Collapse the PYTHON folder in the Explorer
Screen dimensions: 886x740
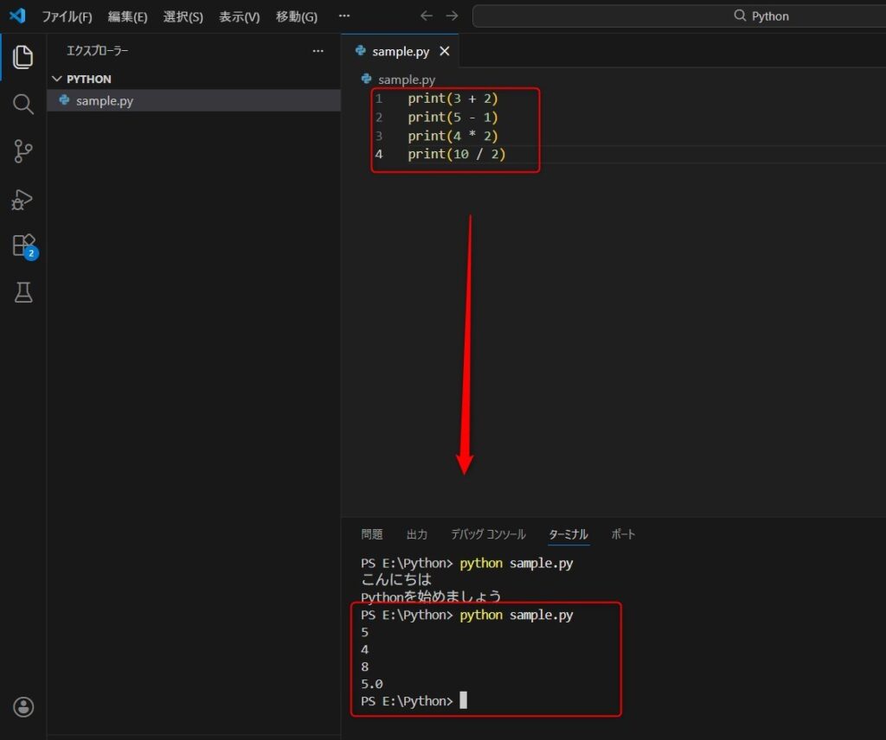pos(57,79)
